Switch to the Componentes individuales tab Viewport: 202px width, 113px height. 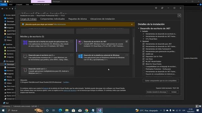pos(52,19)
